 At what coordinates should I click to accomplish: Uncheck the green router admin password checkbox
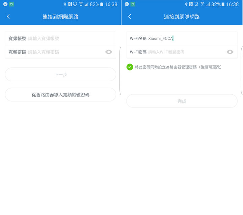pos(130,67)
